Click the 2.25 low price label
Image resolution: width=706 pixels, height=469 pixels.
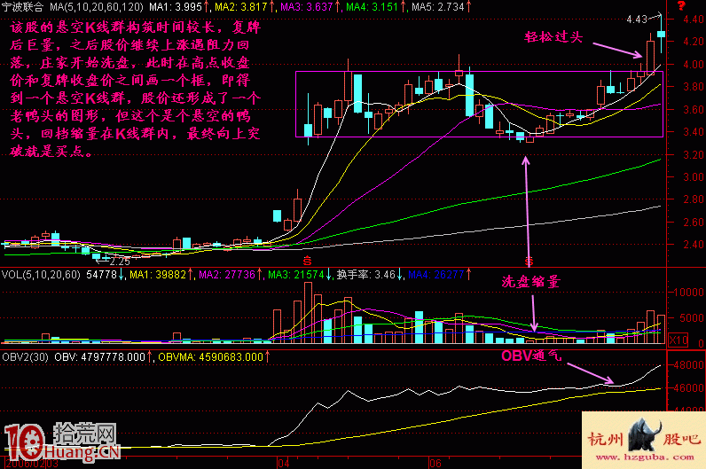click(x=120, y=261)
